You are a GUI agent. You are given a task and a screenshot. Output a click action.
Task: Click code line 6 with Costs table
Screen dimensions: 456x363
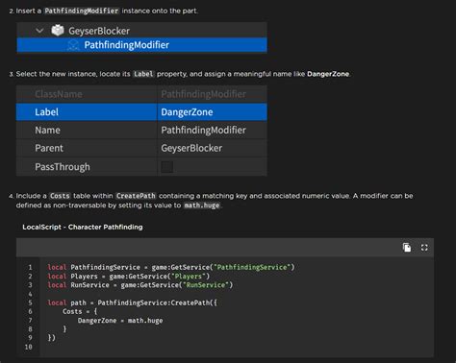pos(80,311)
